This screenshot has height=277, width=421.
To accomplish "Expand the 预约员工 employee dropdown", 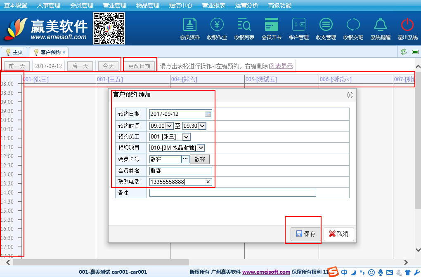I will coord(186,137).
